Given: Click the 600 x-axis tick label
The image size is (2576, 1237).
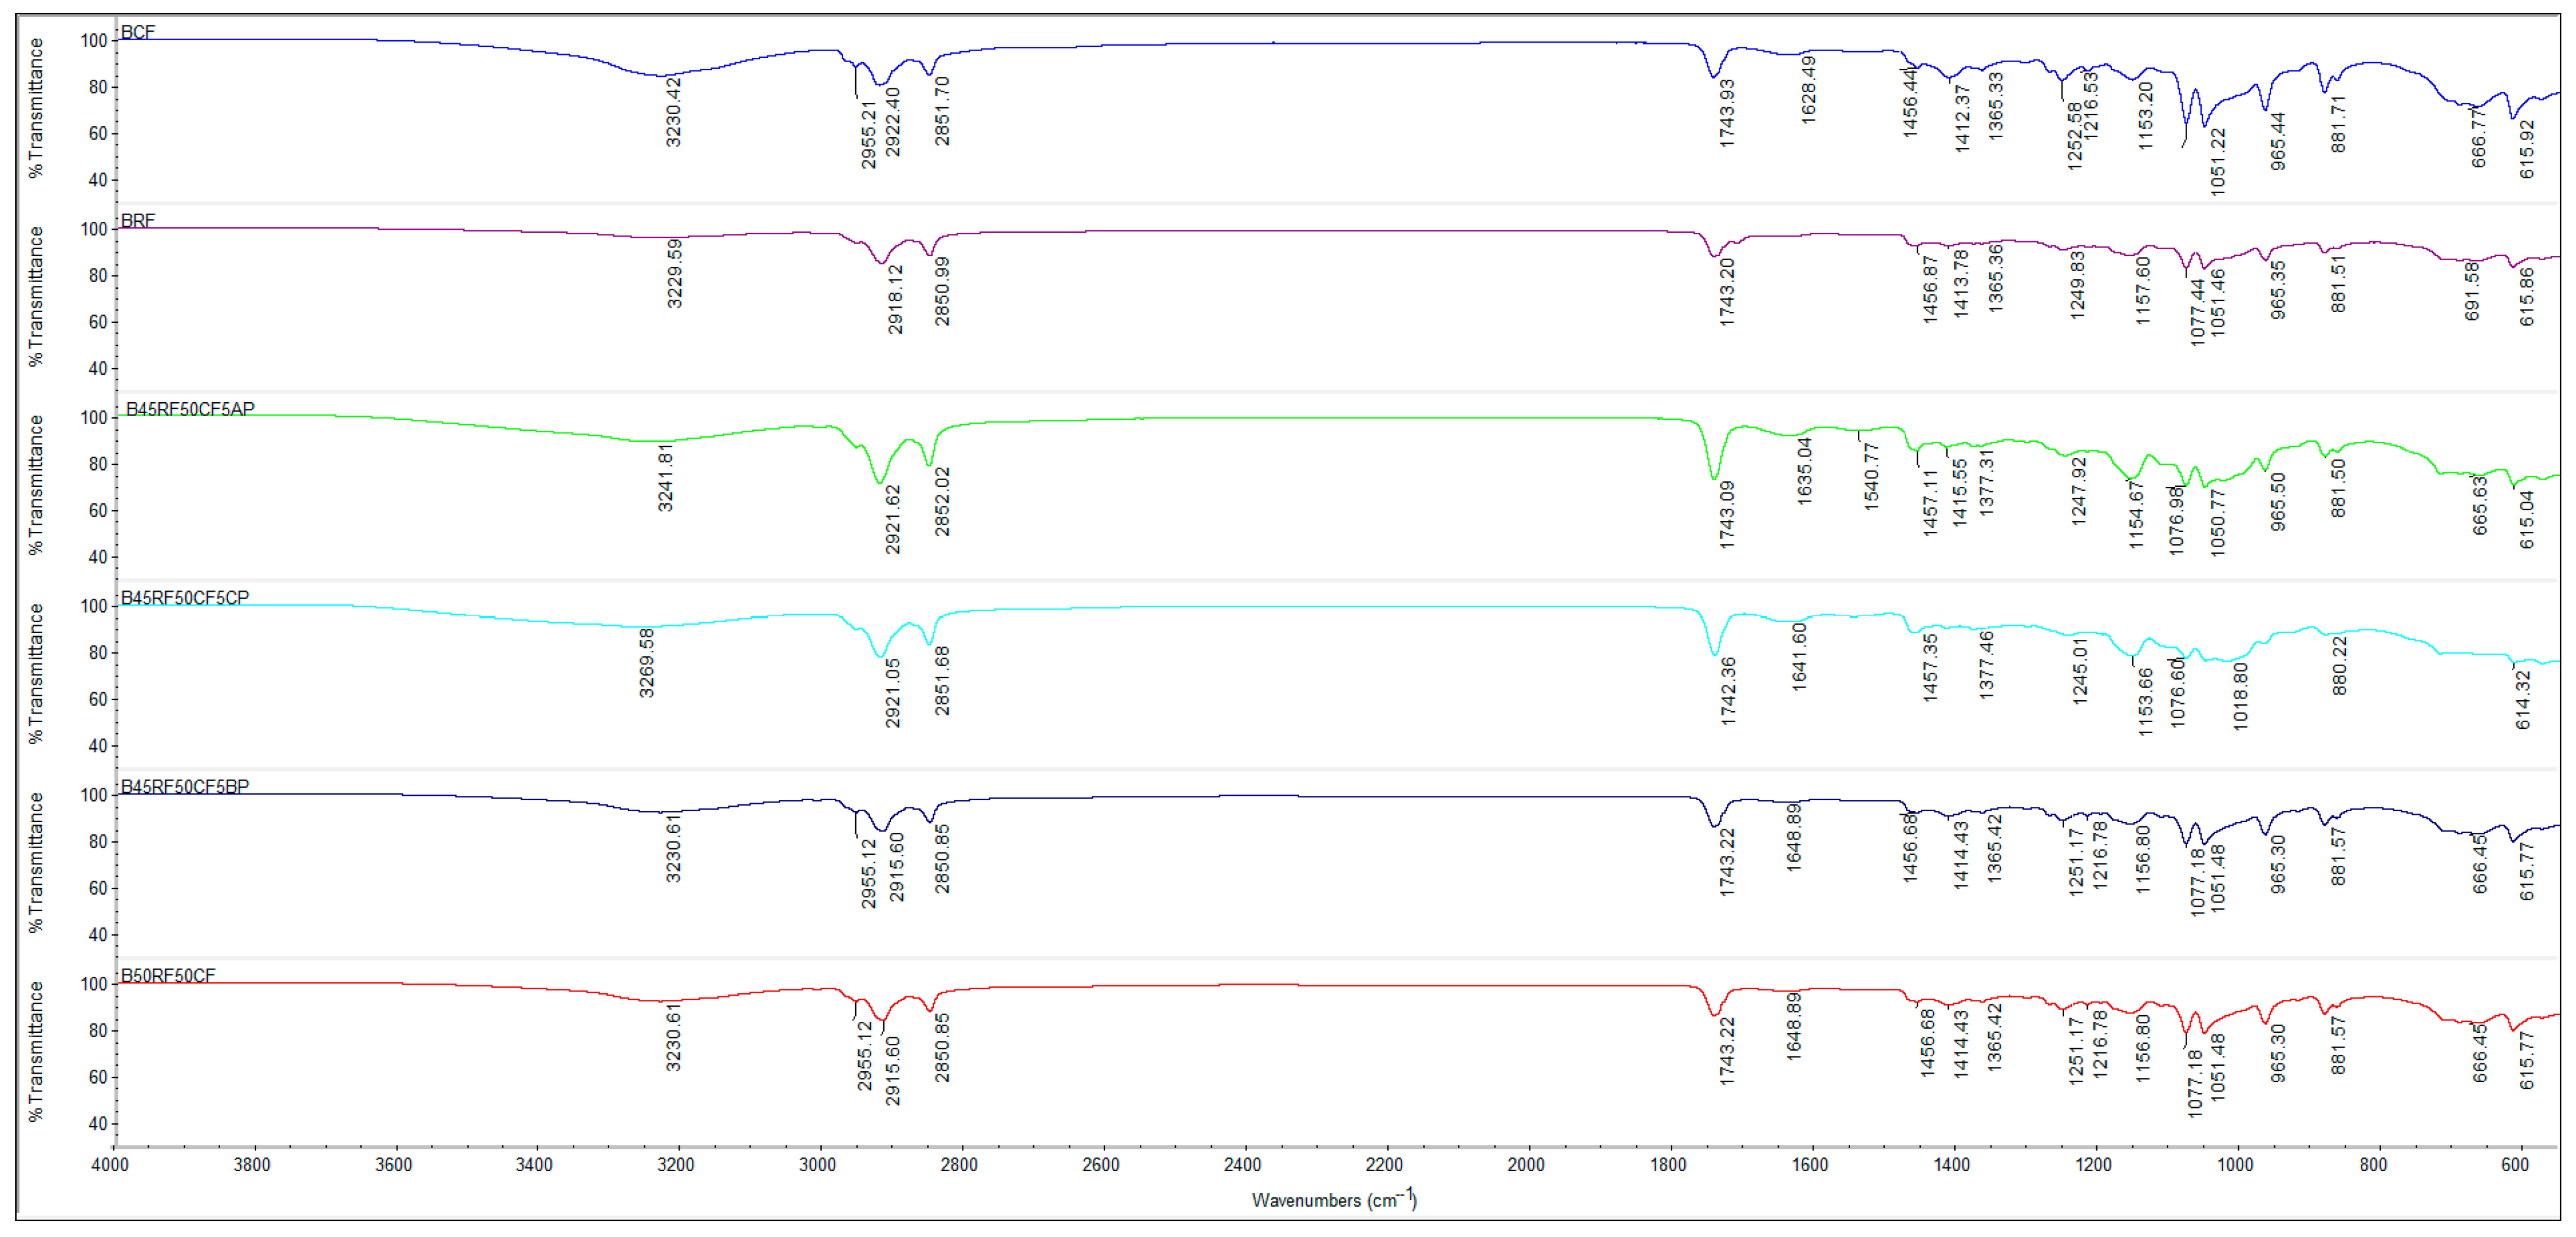Looking at the screenshot, I should (2515, 1165).
